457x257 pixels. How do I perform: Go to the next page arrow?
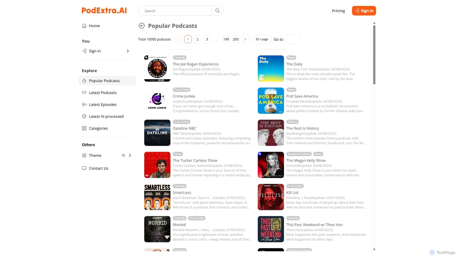pyautogui.click(x=245, y=39)
